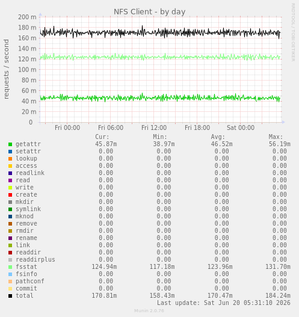
Task: Click the 200 m y-axis label
Action: (27, 17)
